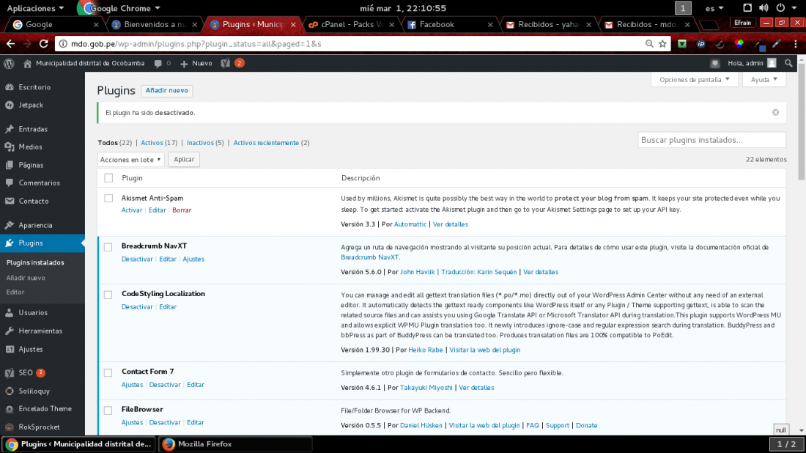Open the Hola, admin account menu
Screen dimensions: 806x453
(x=752, y=63)
